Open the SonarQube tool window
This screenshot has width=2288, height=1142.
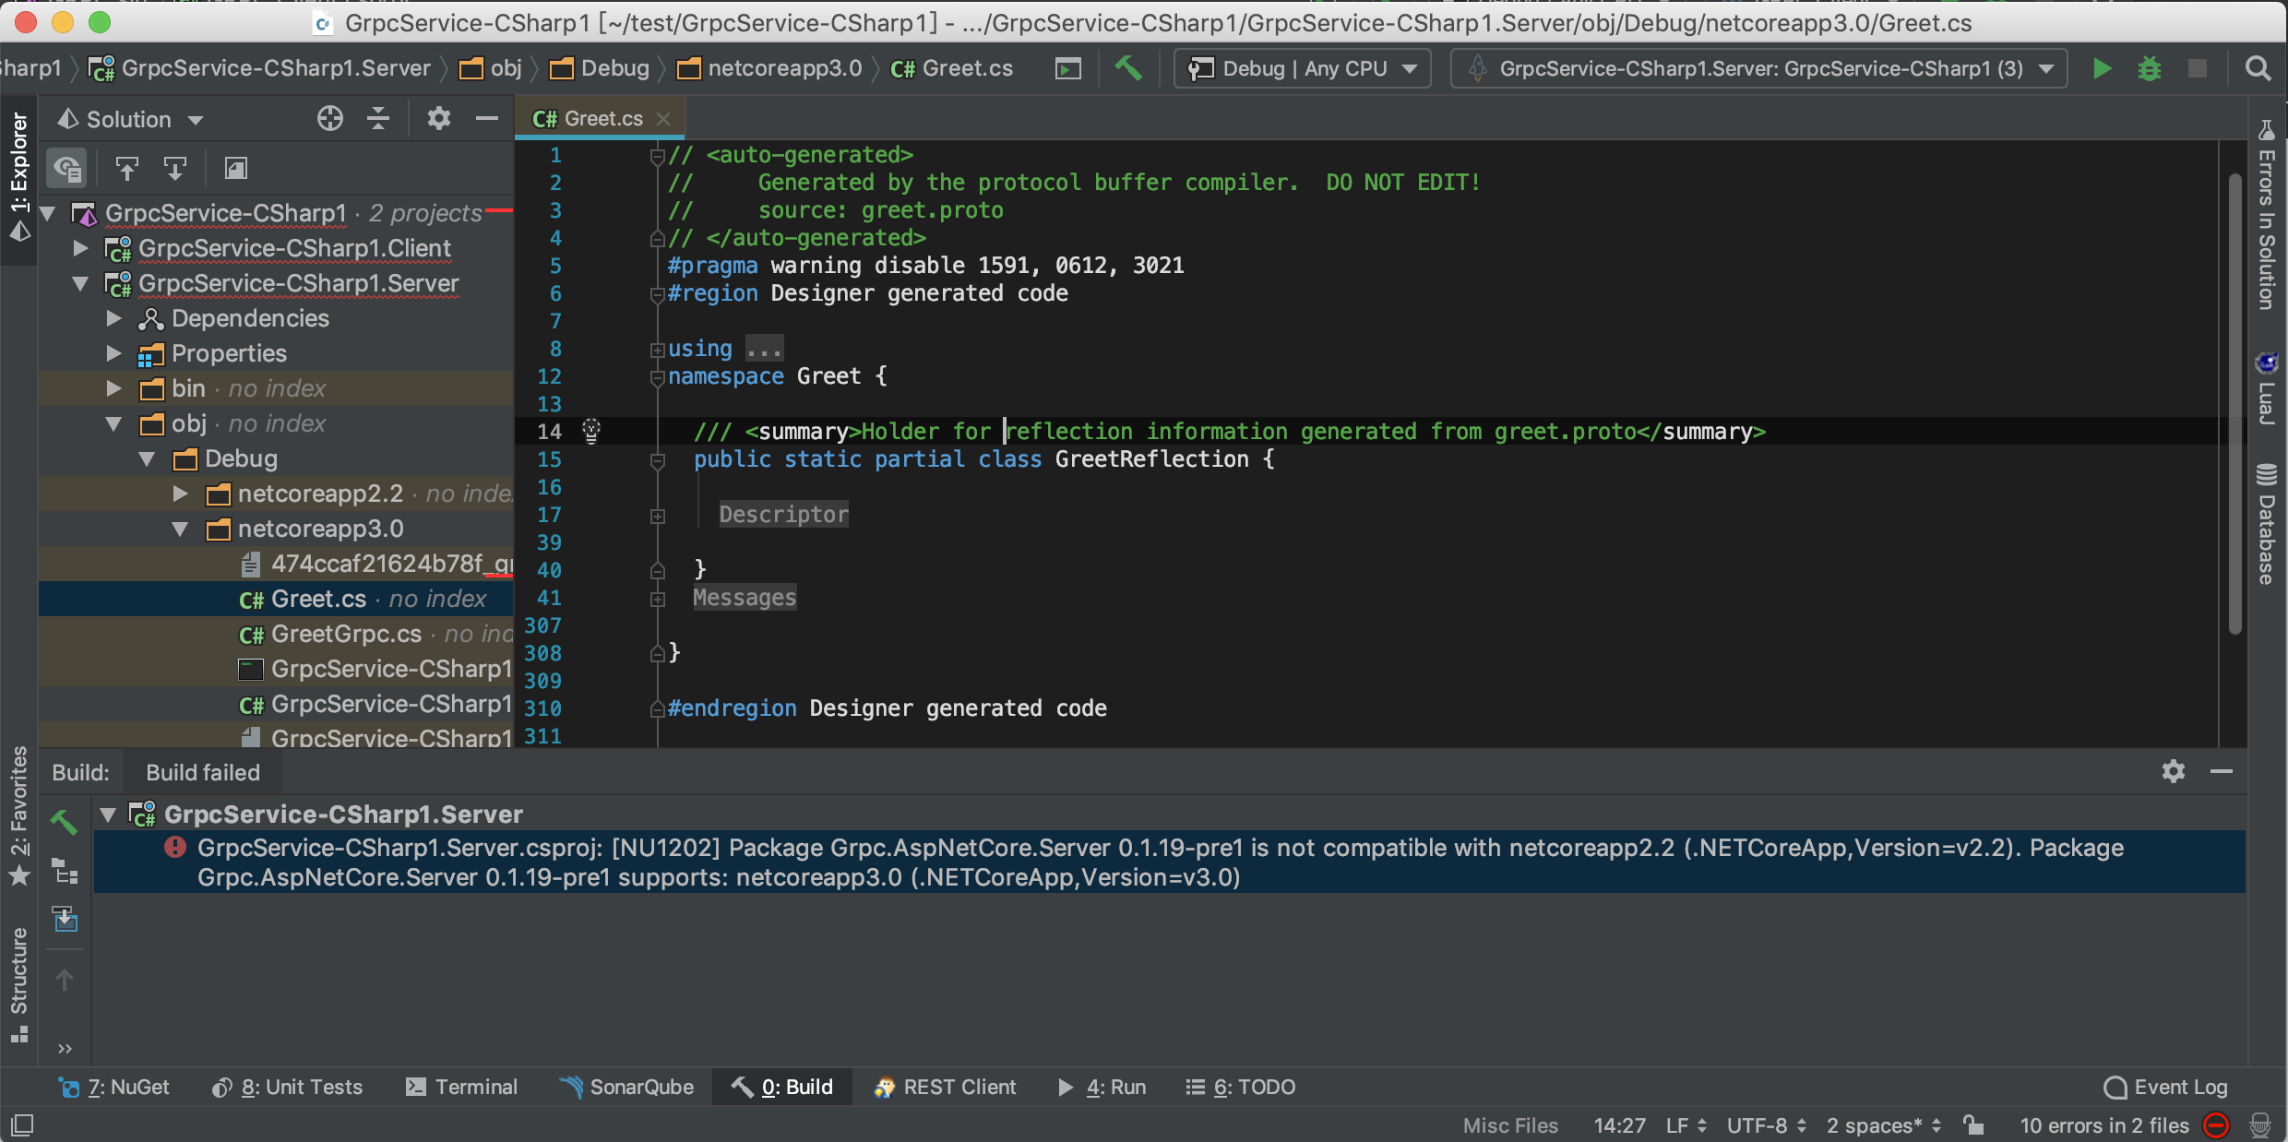tap(626, 1087)
